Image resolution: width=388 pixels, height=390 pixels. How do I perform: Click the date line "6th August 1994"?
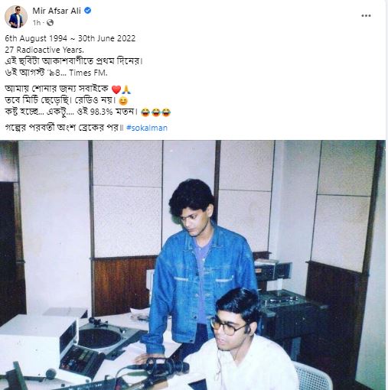click(36, 38)
